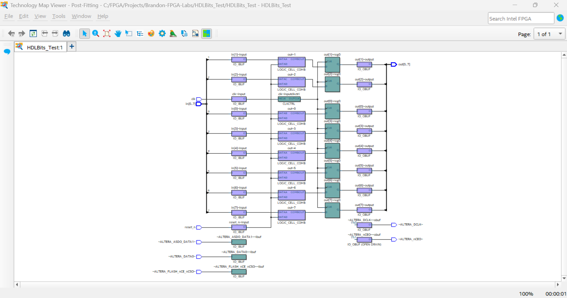Screen dimensions: 567x298
Task: Open the color palette settings icon
Action: (x=151, y=34)
